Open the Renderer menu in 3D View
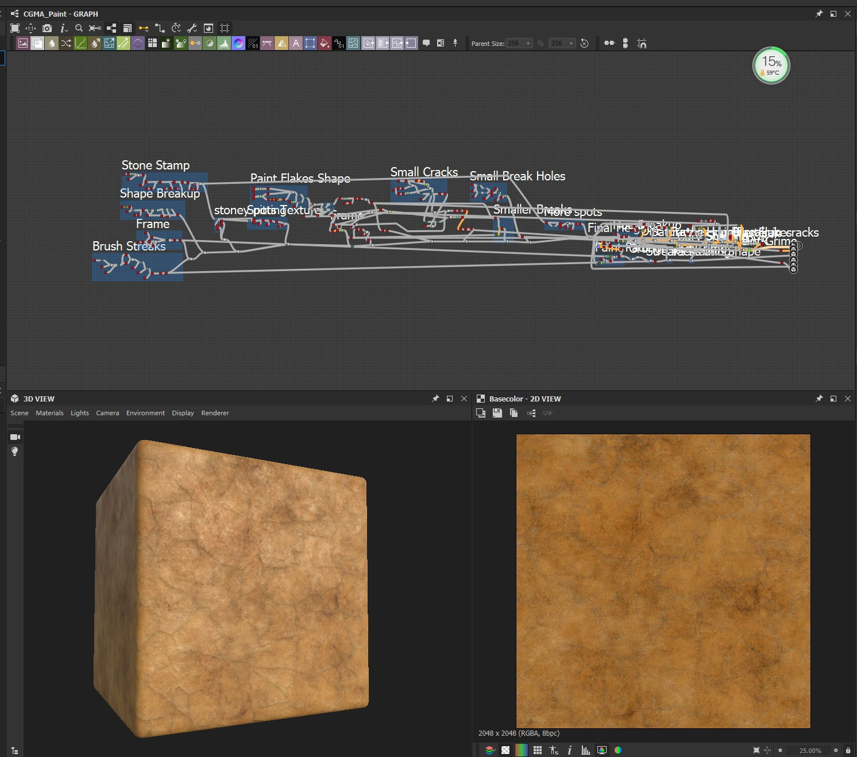Image resolution: width=857 pixels, height=757 pixels. click(x=215, y=413)
